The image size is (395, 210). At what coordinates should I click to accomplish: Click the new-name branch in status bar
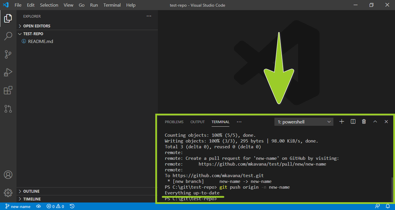(18, 207)
